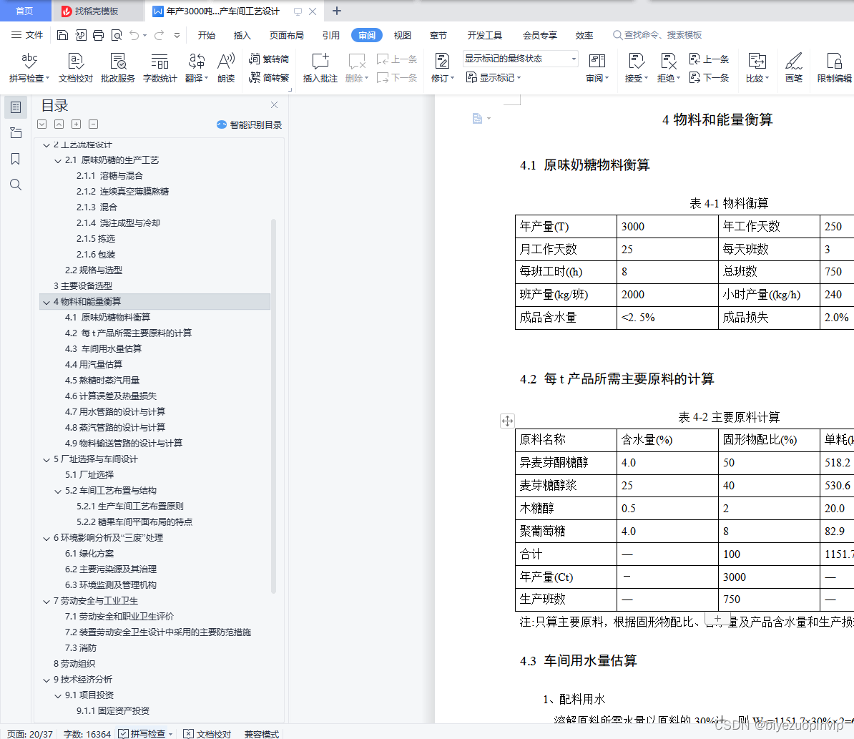
Task: Select the 画笔 pen tool
Action: point(793,67)
